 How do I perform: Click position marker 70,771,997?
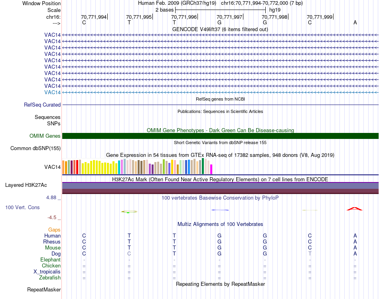(x=230, y=17)
